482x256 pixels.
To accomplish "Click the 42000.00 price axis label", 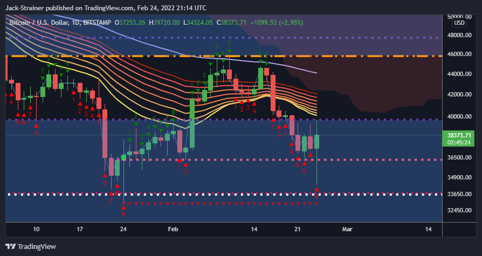I will pyautogui.click(x=459, y=94).
